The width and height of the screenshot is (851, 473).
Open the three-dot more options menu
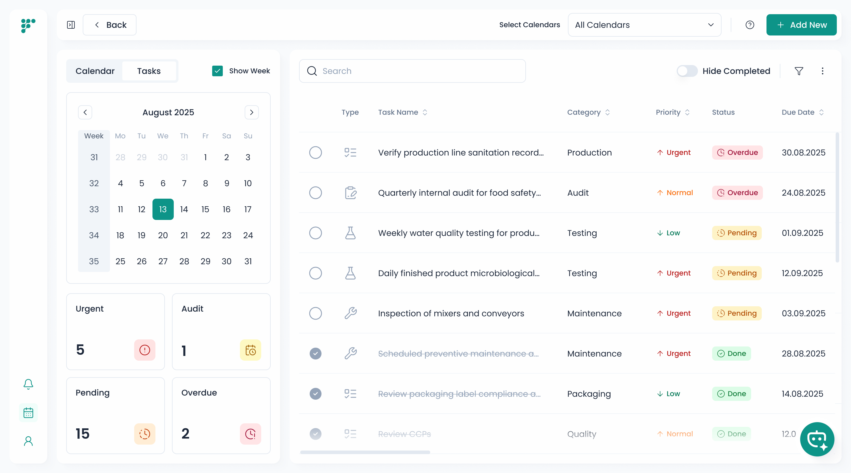coord(822,71)
